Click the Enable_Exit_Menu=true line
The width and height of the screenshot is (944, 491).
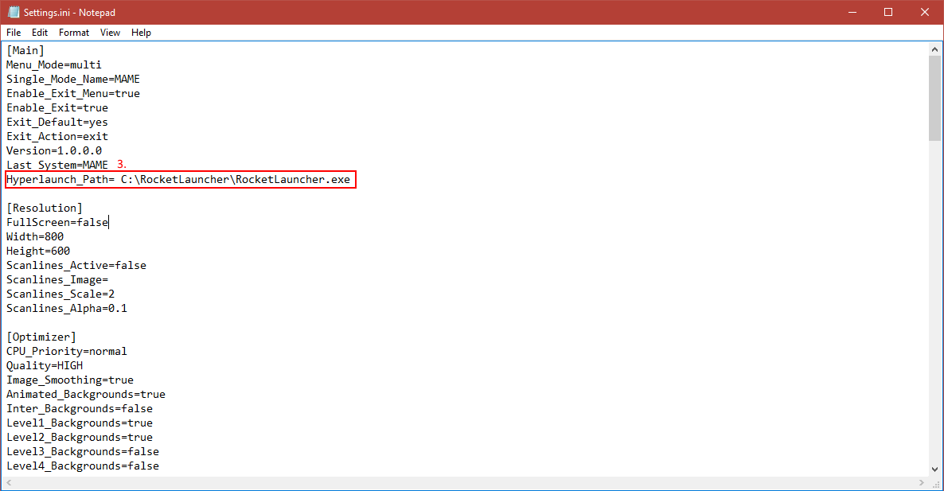(73, 94)
